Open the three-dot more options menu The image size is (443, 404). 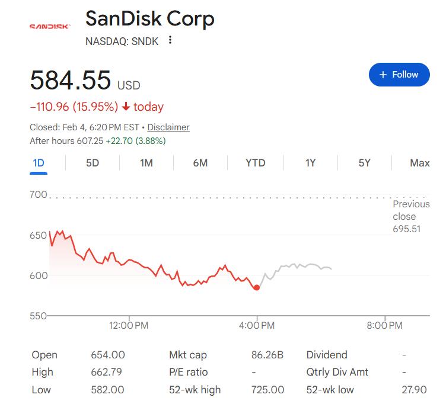170,40
